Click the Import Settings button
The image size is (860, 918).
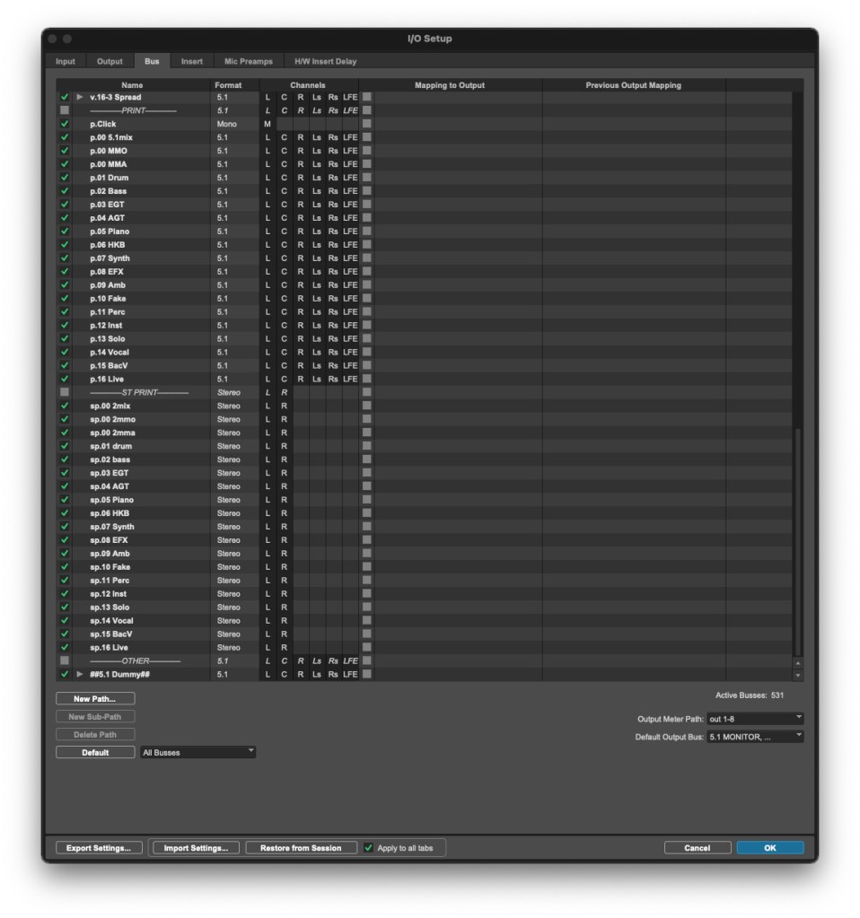tap(196, 848)
